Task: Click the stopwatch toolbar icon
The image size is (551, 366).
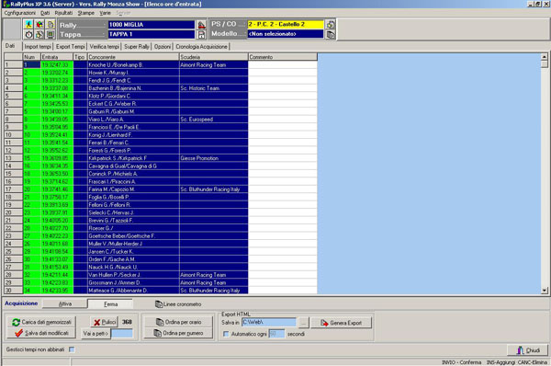Action: pos(28,35)
